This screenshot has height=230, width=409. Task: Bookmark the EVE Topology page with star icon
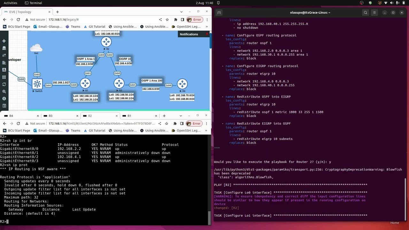[167, 19]
